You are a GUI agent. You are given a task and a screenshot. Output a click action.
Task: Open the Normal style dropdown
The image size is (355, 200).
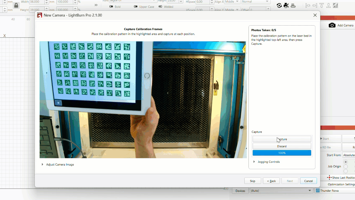pos(255,2)
